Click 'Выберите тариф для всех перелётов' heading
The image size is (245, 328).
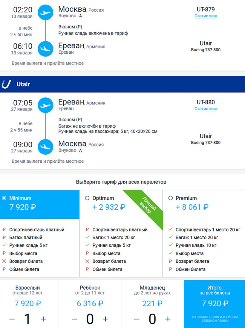click(121, 182)
